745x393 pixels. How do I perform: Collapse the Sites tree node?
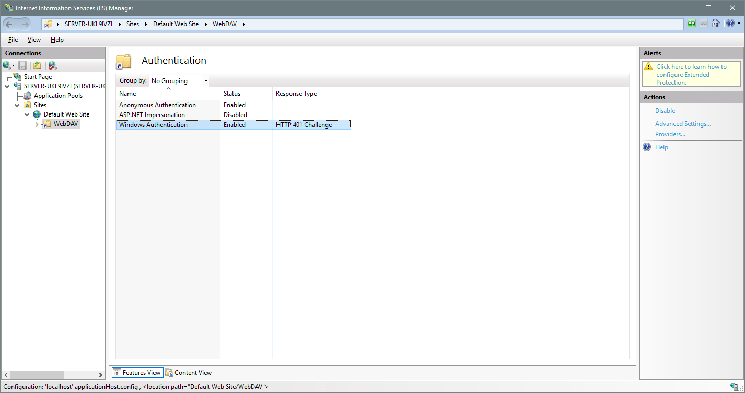point(17,105)
